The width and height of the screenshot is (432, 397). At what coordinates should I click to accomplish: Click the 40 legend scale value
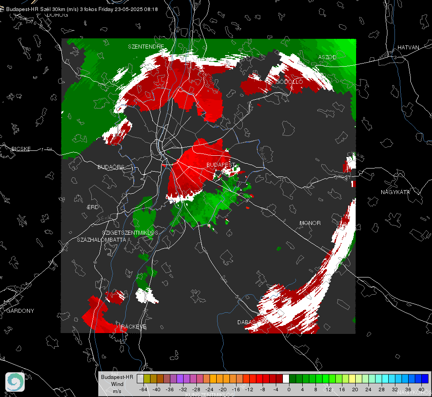(421, 390)
